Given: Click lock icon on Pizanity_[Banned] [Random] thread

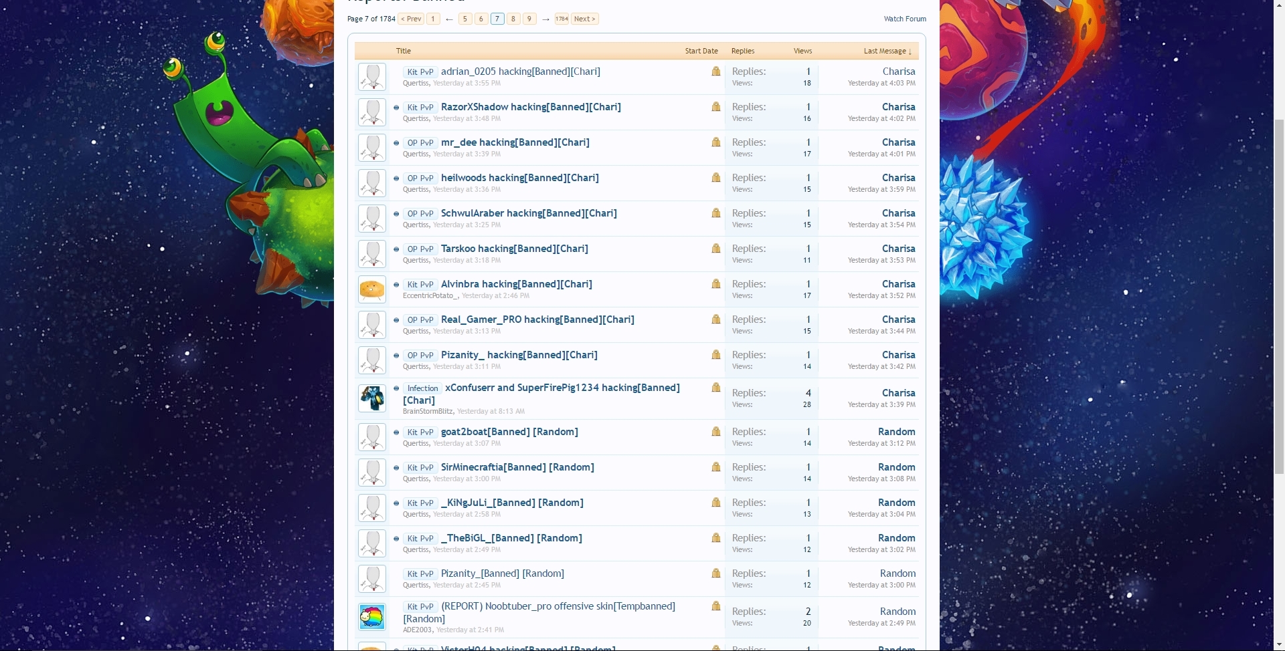Looking at the screenshot, I should 716,573.
